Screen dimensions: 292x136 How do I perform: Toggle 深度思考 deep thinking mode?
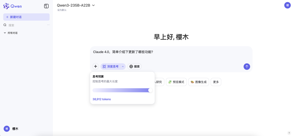[111, 67]
